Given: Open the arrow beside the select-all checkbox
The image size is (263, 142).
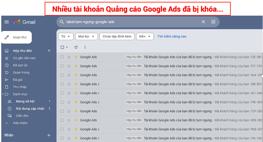Looking at the screenshot, I should click(67, 47).
